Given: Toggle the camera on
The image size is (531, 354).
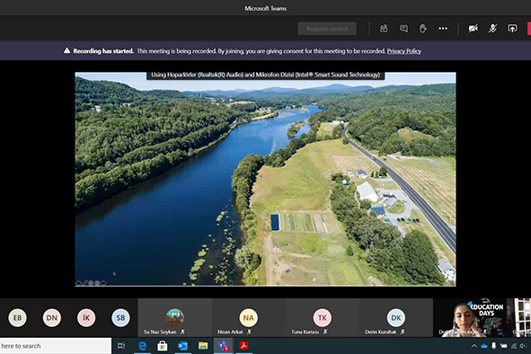Looking at the screenshot, I should coord(473,29).
